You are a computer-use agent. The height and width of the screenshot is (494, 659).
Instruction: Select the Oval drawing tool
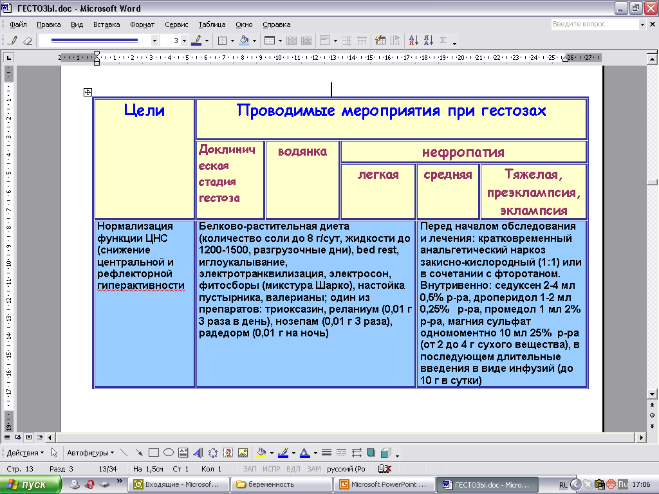[169, 452]
